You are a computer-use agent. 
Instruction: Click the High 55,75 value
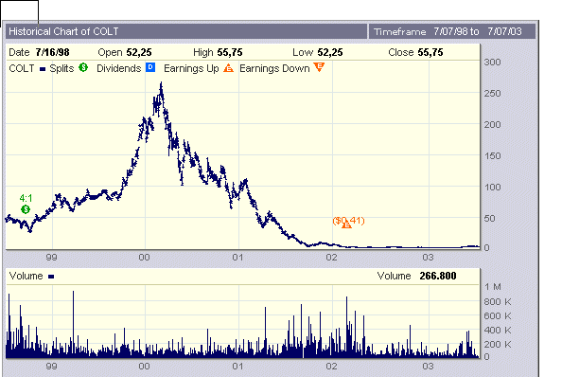pos(230,53)
